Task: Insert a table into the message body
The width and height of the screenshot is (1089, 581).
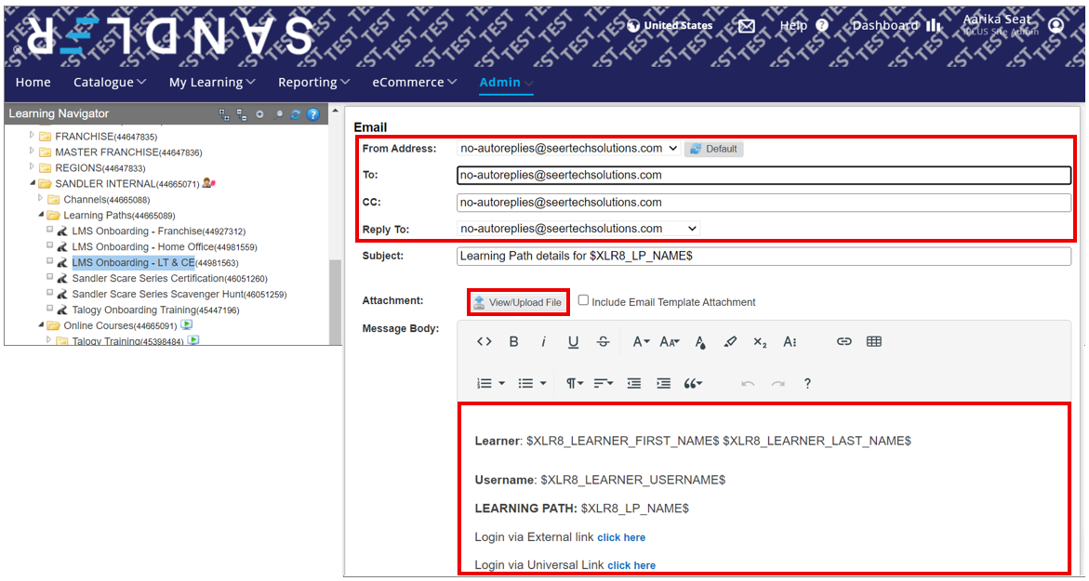Action: click(x=873, y=341)
